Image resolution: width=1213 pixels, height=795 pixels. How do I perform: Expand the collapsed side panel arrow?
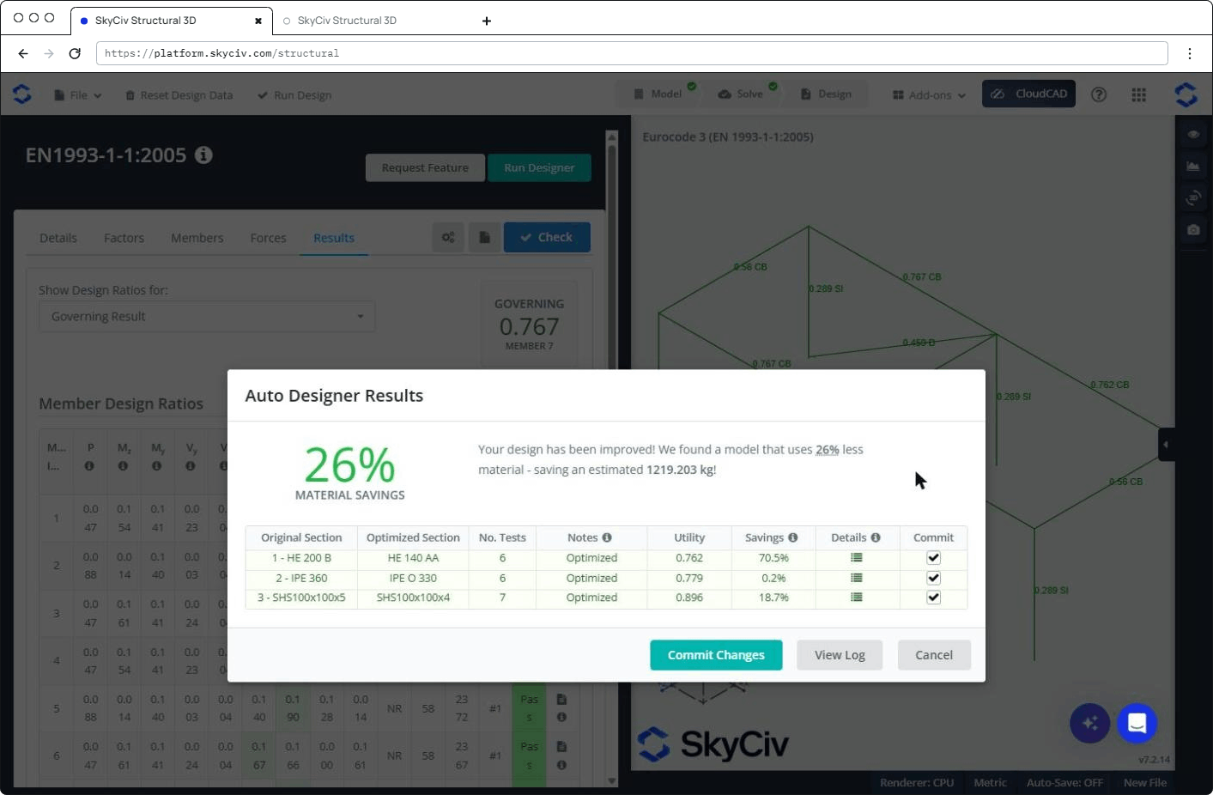click(1166, 445)
